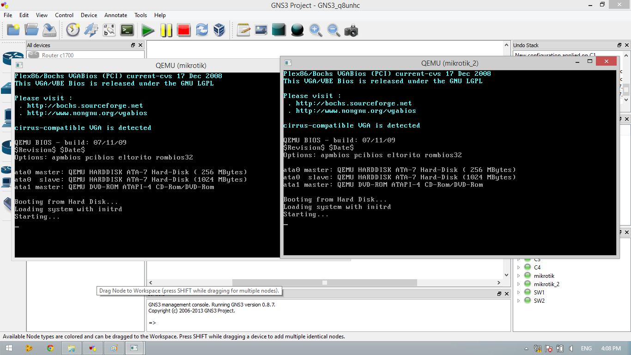
Task: Open console to all devices
Action: (127, 30)
